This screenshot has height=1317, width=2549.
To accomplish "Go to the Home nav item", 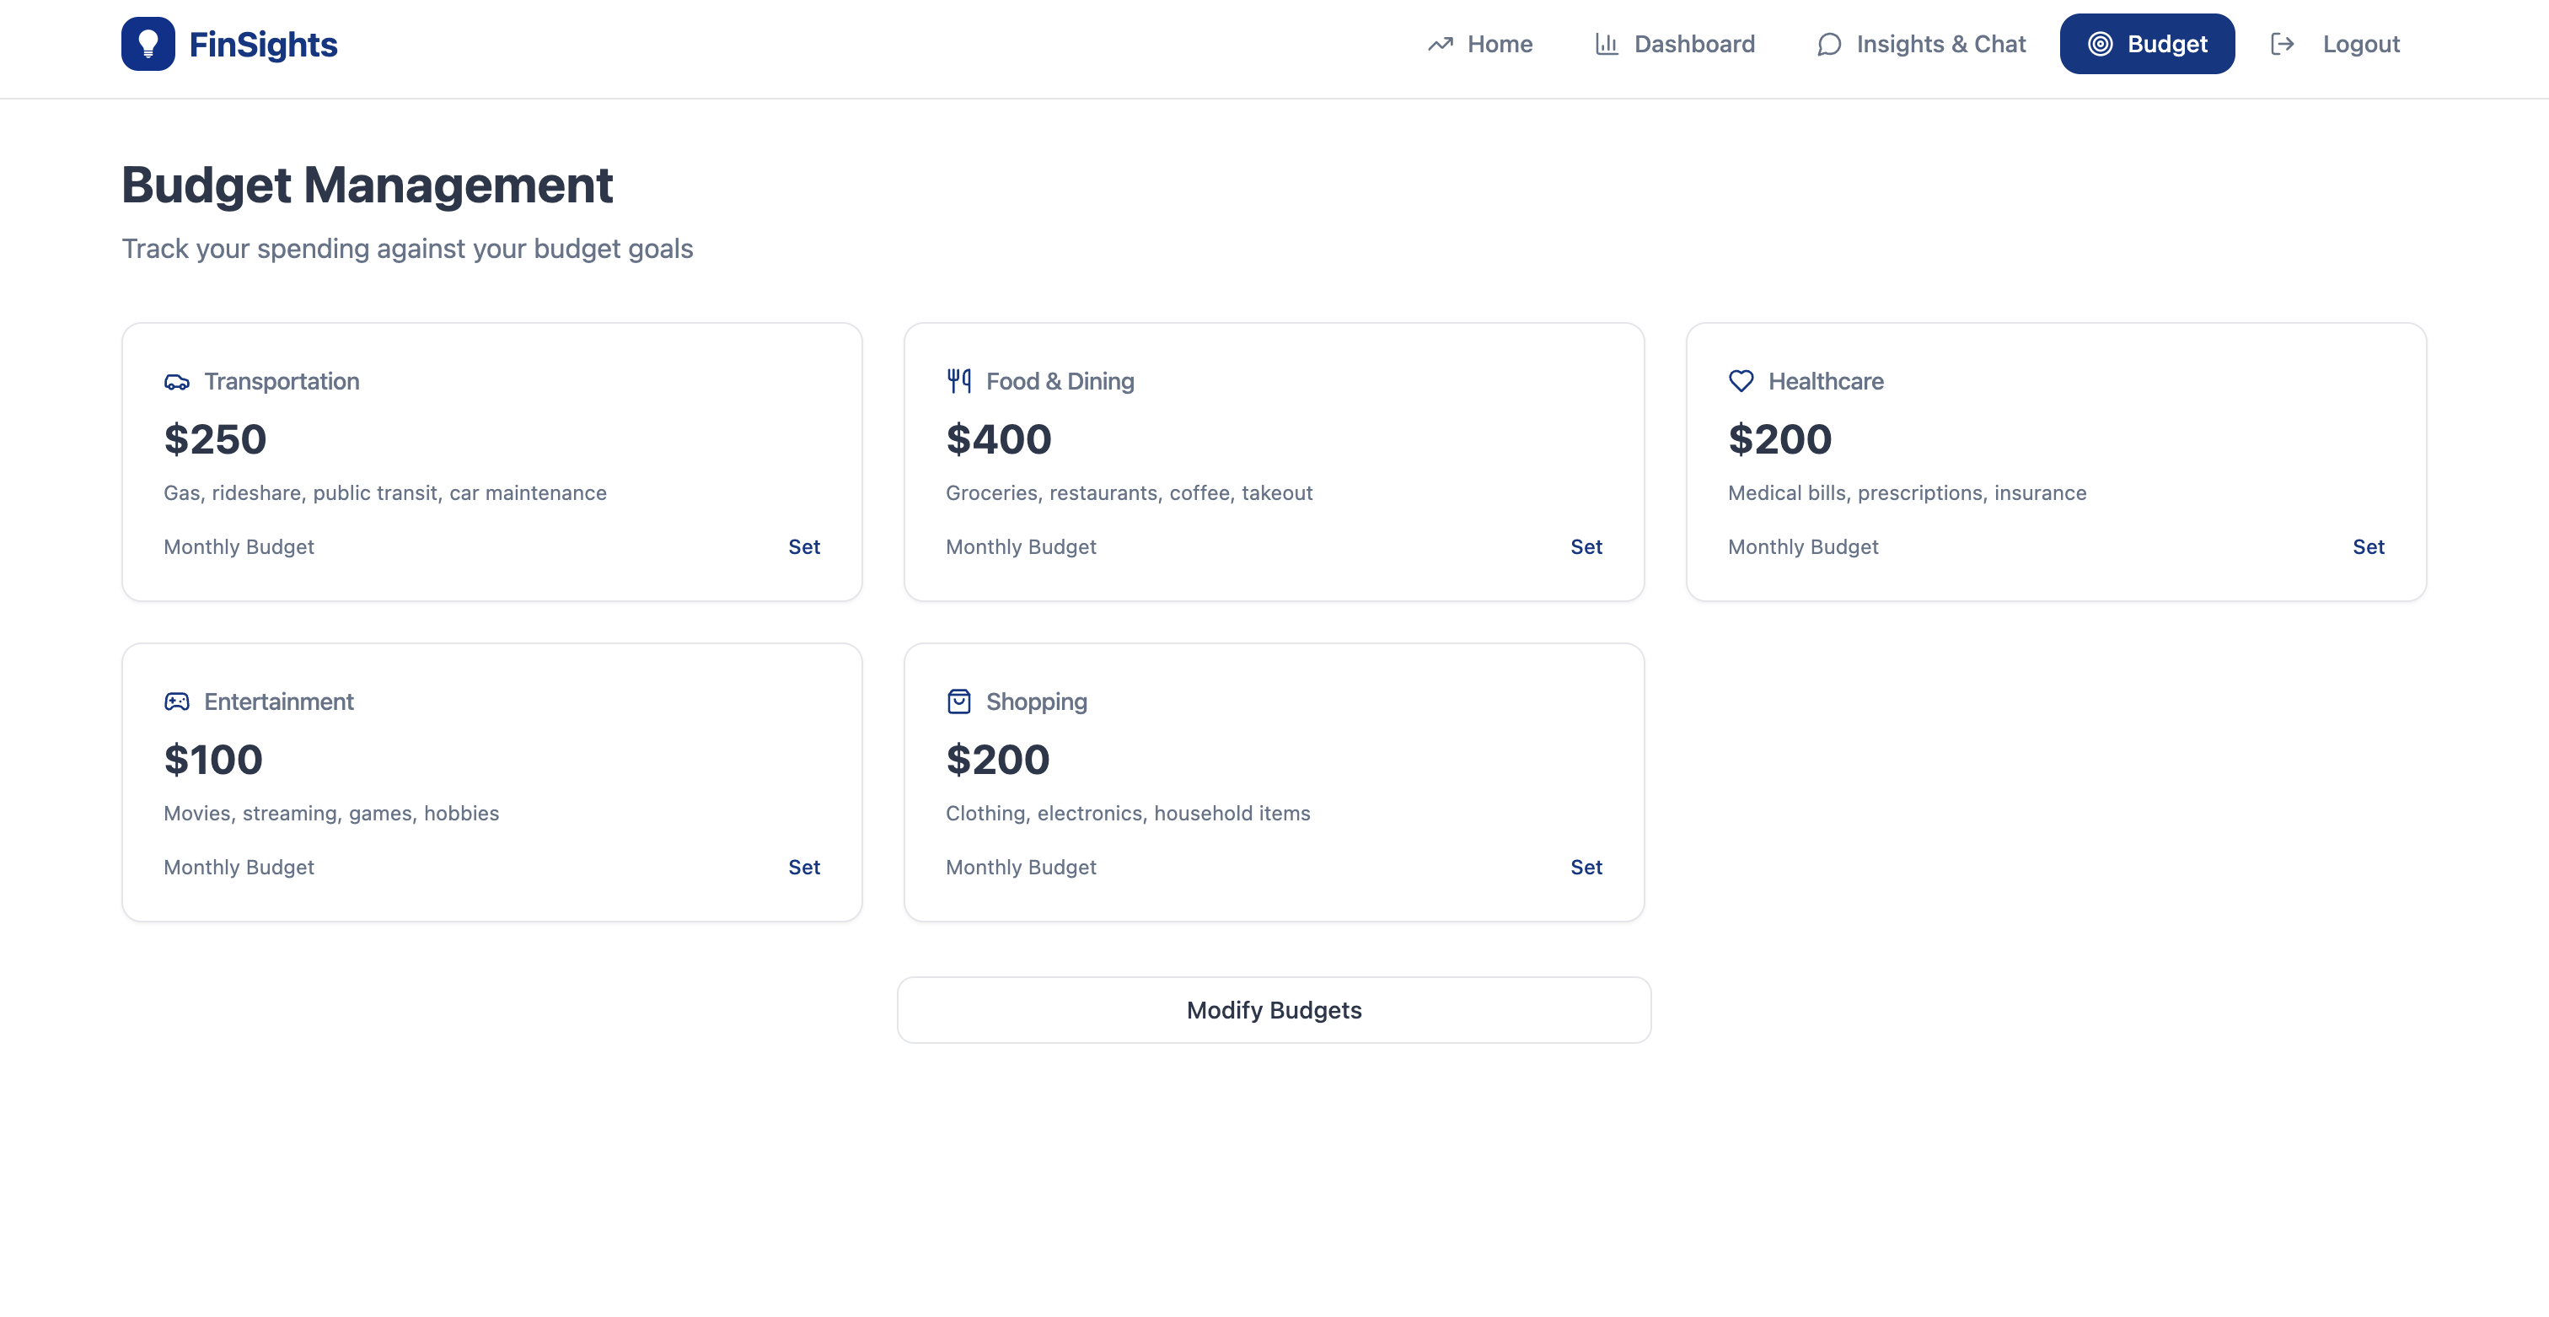I will [x=1480, y=45].
